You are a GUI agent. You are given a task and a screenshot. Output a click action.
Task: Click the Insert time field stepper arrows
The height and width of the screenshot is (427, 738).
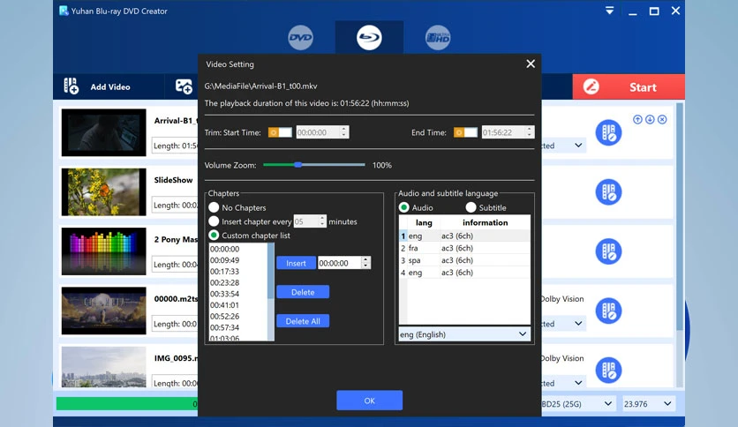(365, 263)
